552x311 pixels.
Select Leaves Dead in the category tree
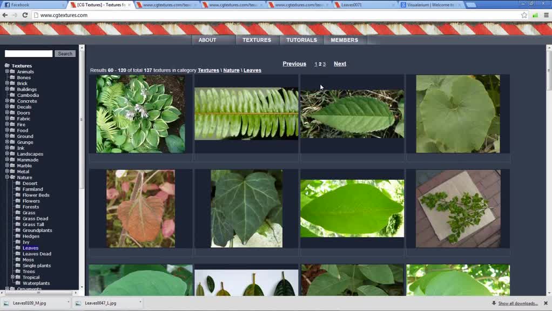pos(37,254)
